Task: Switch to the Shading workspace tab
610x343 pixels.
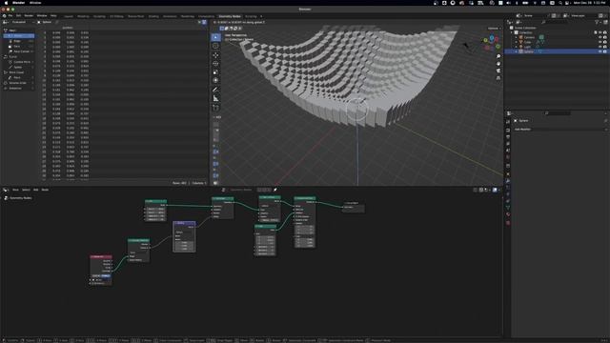Action: point(153,16)
